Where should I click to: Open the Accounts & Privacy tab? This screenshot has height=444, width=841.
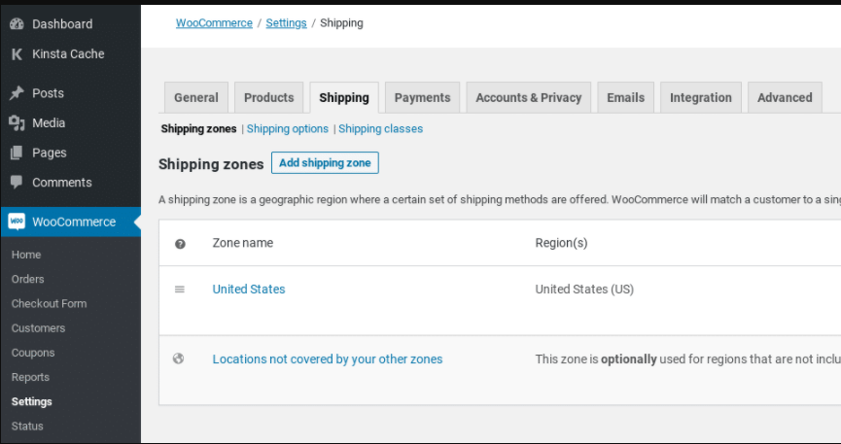528,97
